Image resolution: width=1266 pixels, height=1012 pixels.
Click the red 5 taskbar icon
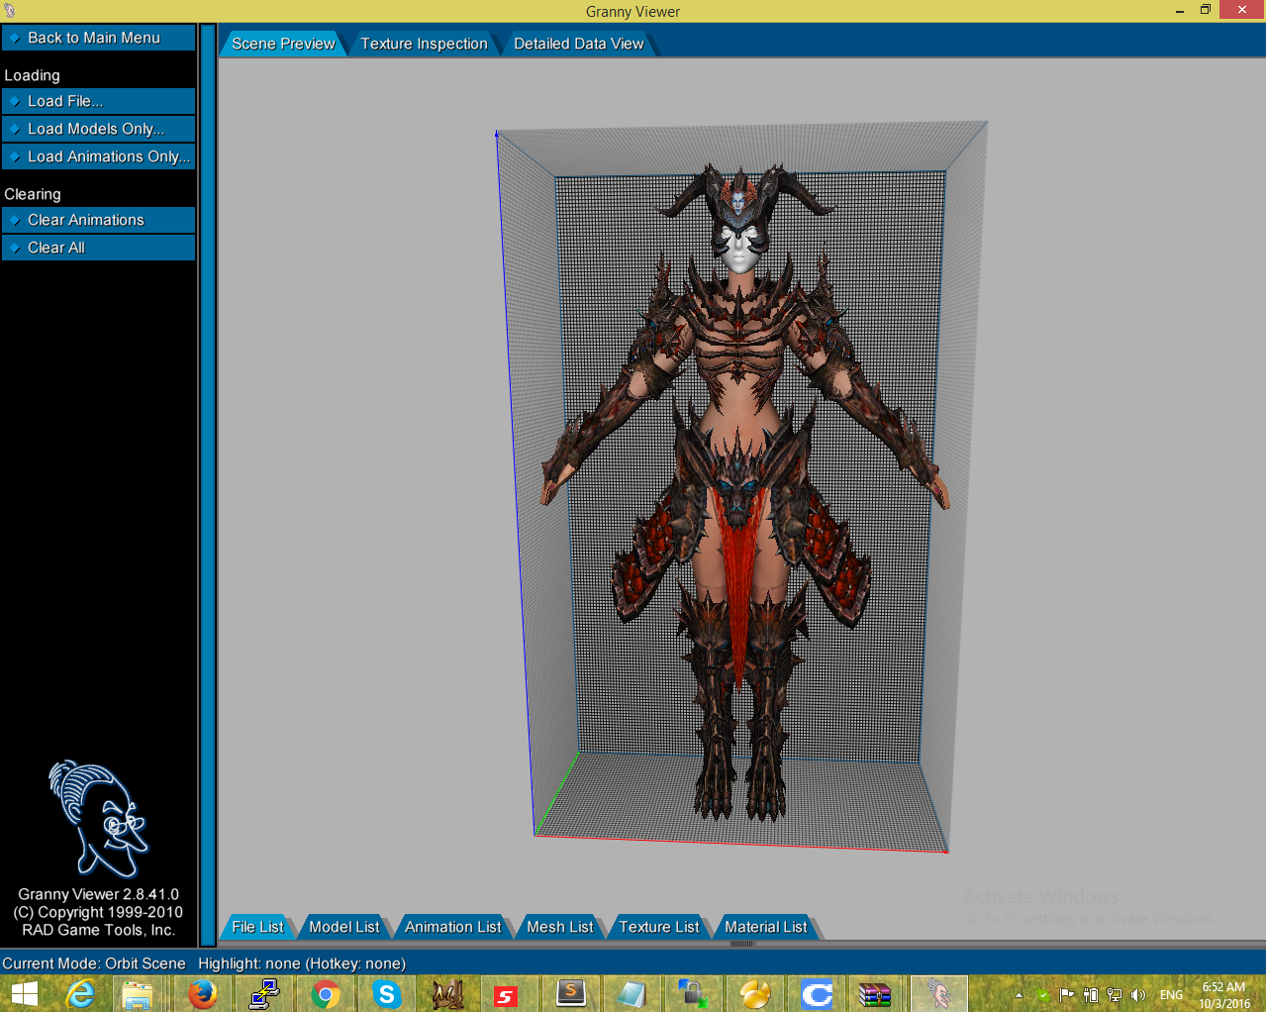point(507,995)
